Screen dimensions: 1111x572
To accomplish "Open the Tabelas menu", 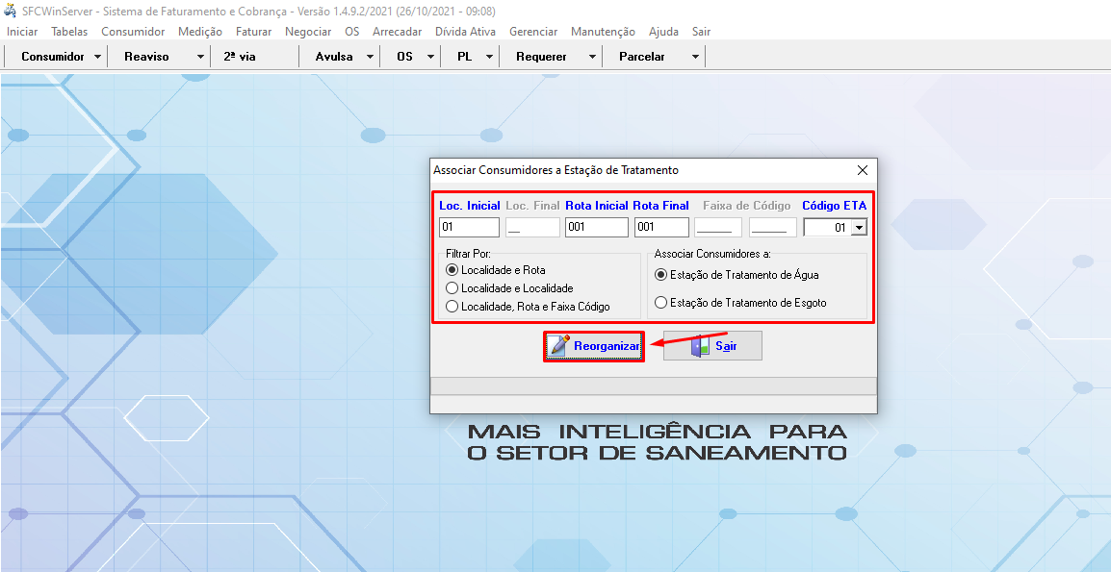I will (x=68, y=31).
